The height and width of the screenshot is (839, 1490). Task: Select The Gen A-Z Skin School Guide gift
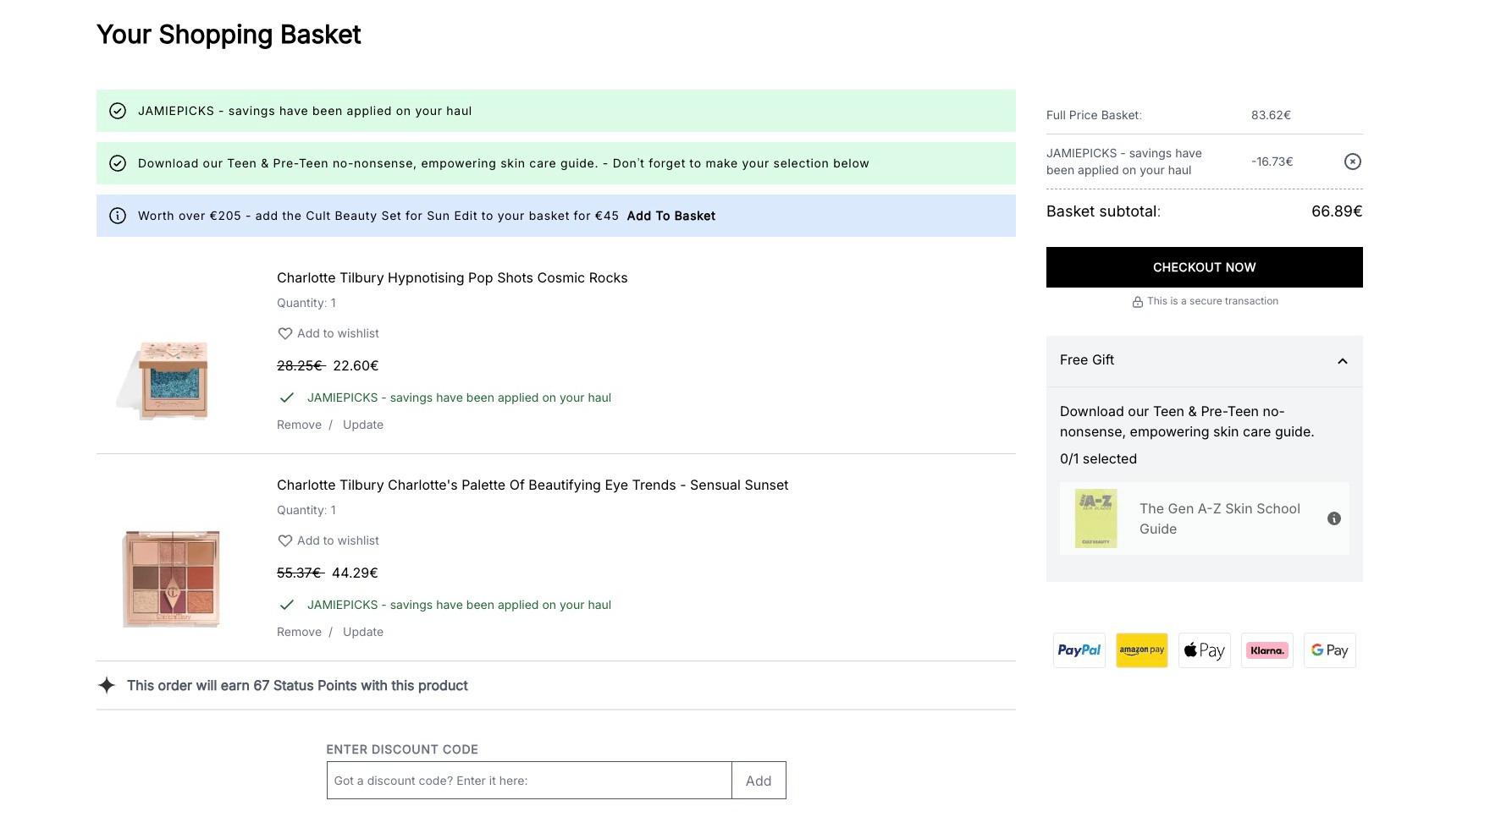point(1204,518)
